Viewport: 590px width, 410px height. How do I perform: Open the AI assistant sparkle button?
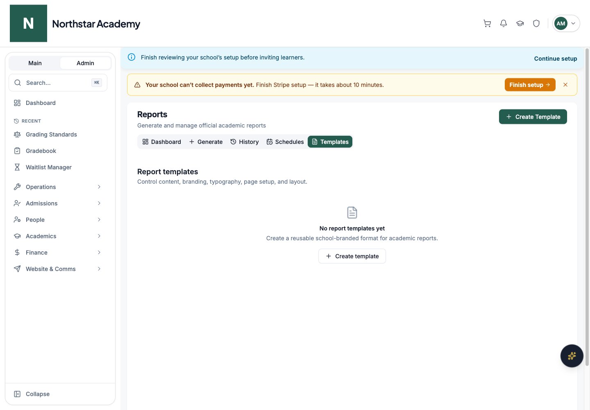[572, 356]
